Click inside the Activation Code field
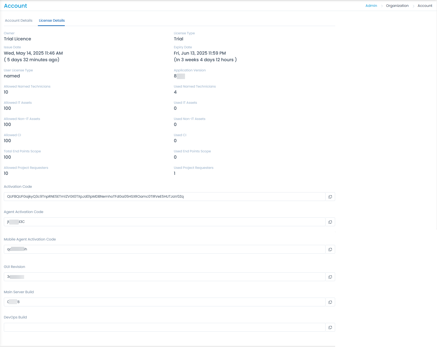 click(x=165, y=197)
